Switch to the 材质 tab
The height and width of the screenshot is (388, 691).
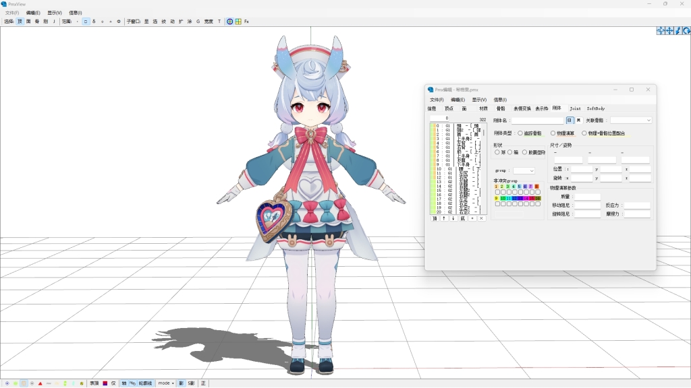[483, 108]
